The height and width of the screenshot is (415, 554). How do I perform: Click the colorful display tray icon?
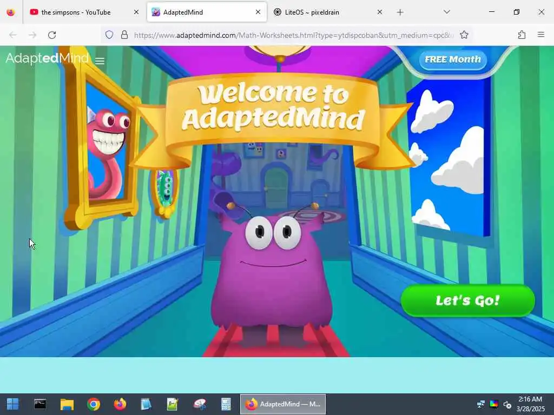coord(494,404)
